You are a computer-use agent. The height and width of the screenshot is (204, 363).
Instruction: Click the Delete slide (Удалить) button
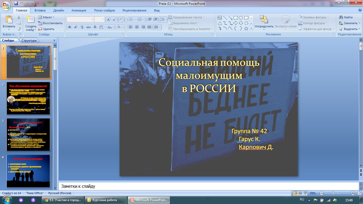click(x=47, y=29)
